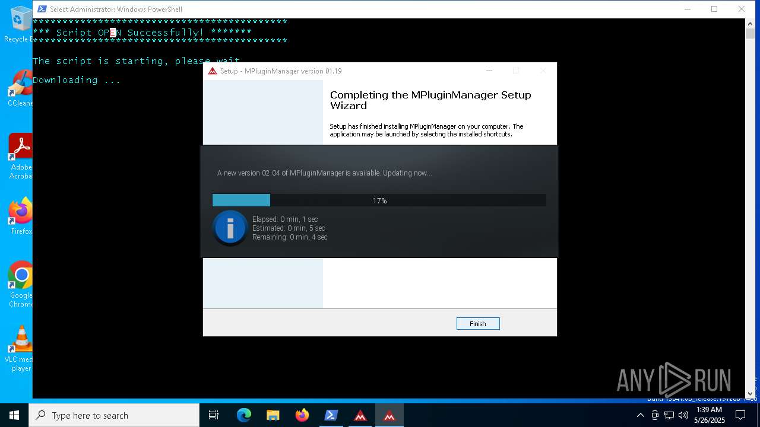Image resolution: width=760 pixels, height=427 pixels.
Task: Click the 'Remaining: 0 min, 4 sec' text
Action: [x=290, y=237]
